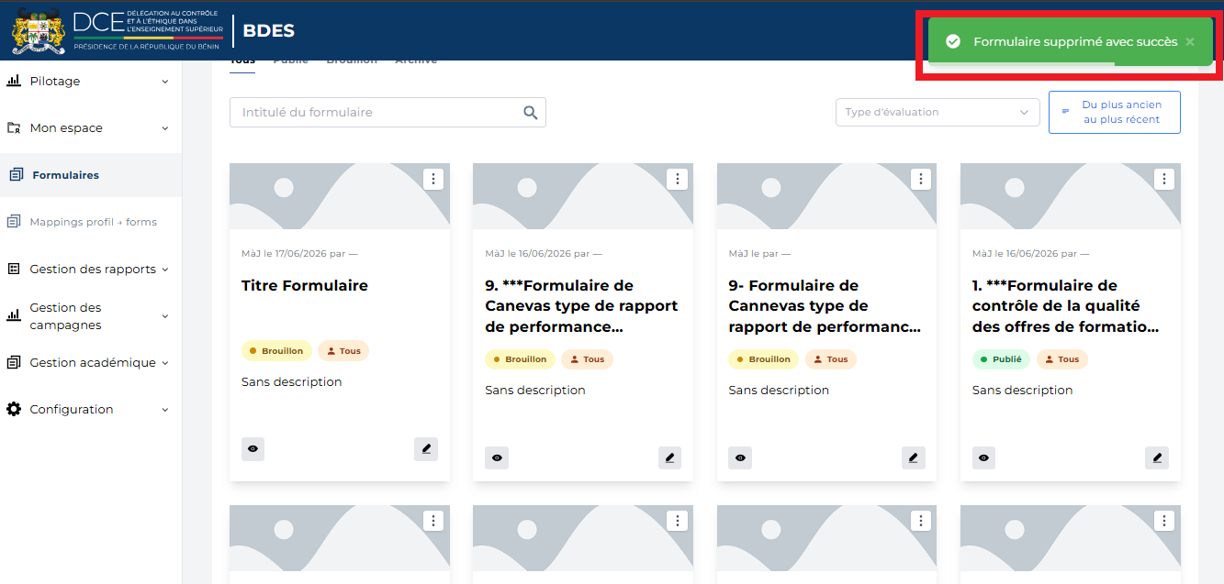This screenshot has width=1224, height=584.
Task: Click the Gestion académique icon
Action: point(14,362)
